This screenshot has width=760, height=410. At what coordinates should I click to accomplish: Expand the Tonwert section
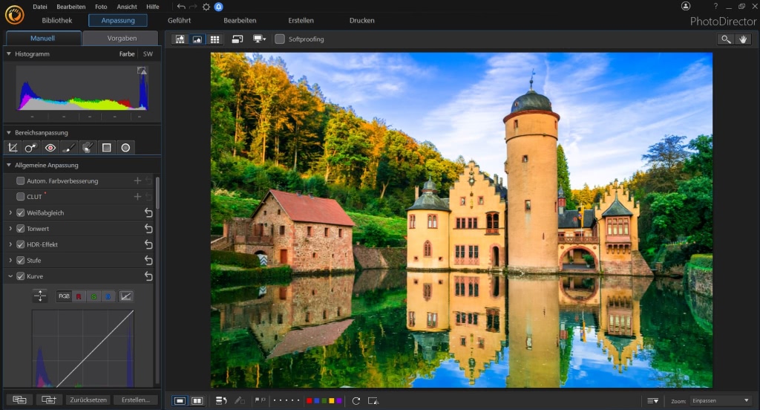point(10,229)
